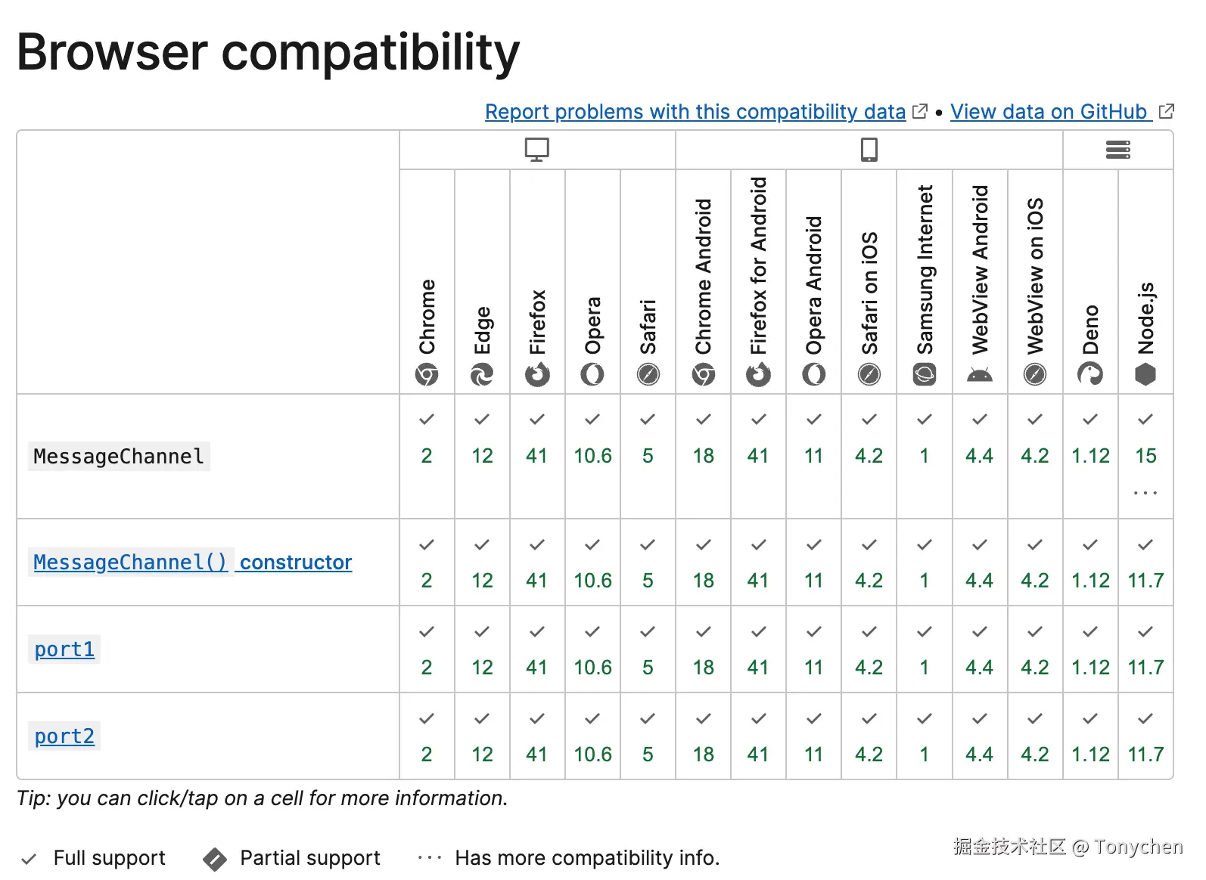Click the Edge browser icon
This screenshot has height=880, width=1206.
click(482, 374)
